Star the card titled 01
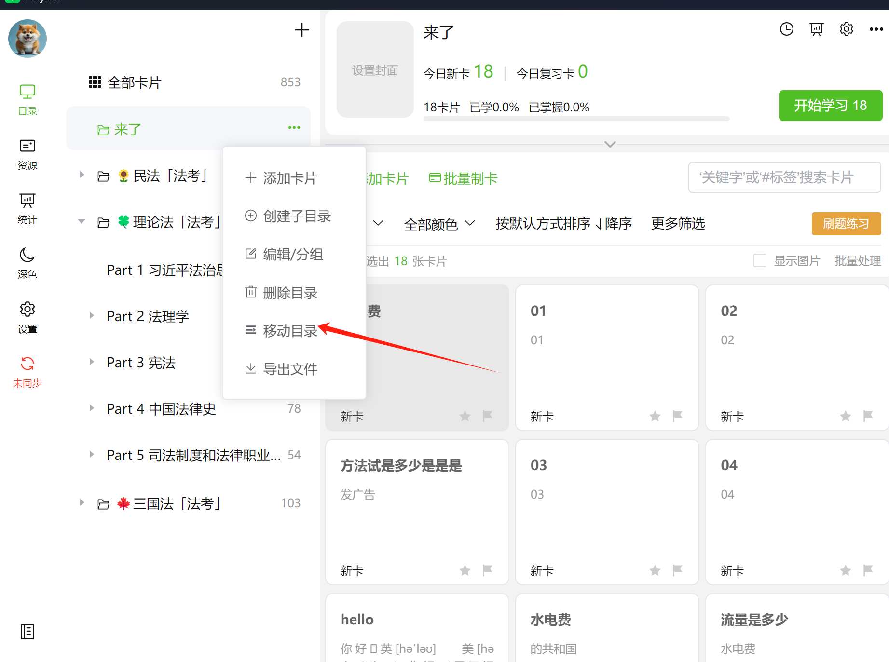889x662 pixels. click(655, 416)
